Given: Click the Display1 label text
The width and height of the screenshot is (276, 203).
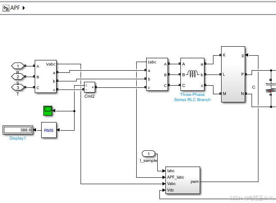Looking at the screenshot, I should (x=18, y=138).
